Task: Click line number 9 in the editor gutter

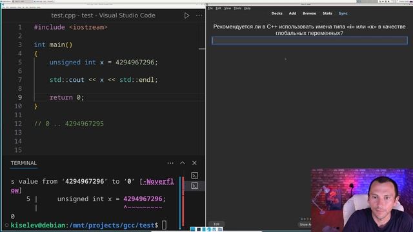Action: click(x=20, y=97)
